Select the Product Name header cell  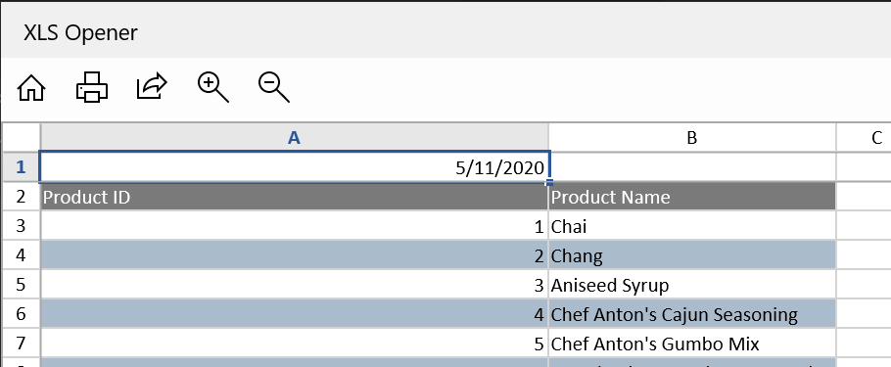pos(692,197)
